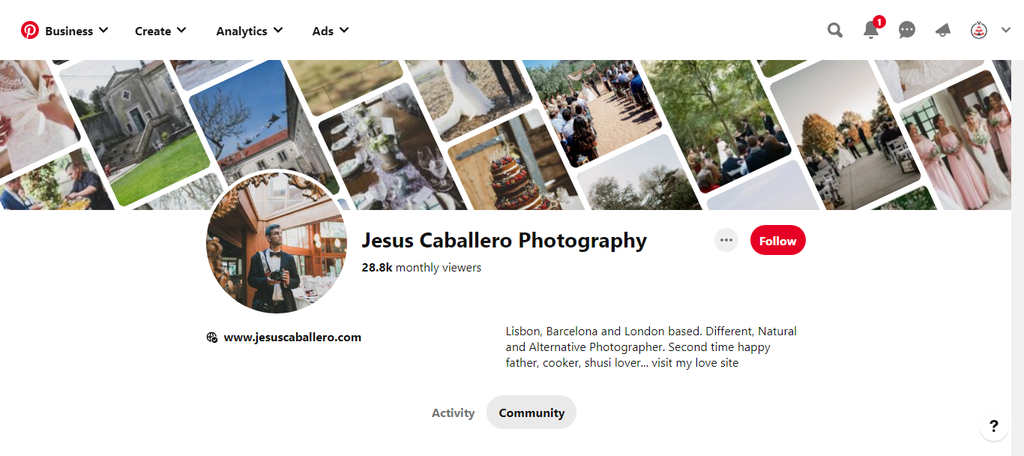Click the account avatar icon in header

[x=979, y=31]
